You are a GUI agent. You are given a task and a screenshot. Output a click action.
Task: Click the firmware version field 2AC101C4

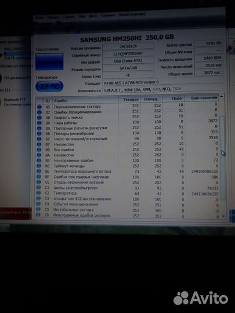click(x=128, y=46)
